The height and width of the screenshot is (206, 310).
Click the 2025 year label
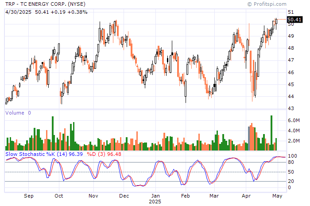[155, 202]
